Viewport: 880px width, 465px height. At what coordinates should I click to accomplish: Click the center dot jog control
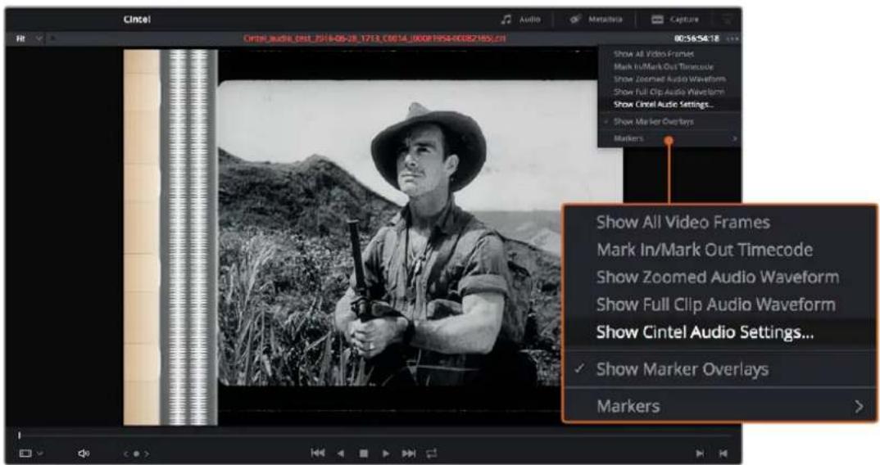(x=136, y=454)
